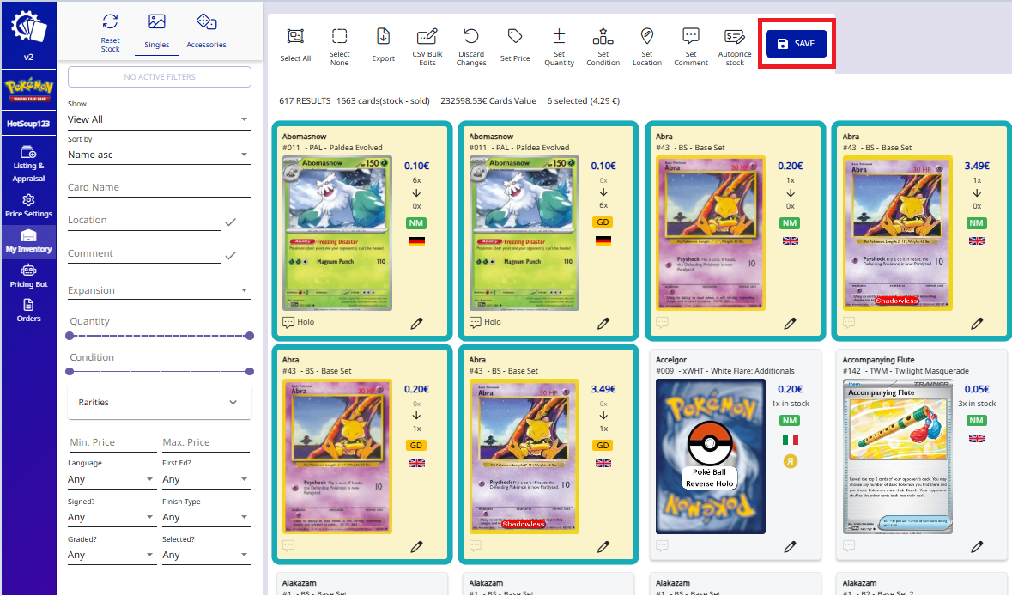Open Listing & Appraisal in sidebar
This screenshot has height=596, width=1012.
point(28,164)
